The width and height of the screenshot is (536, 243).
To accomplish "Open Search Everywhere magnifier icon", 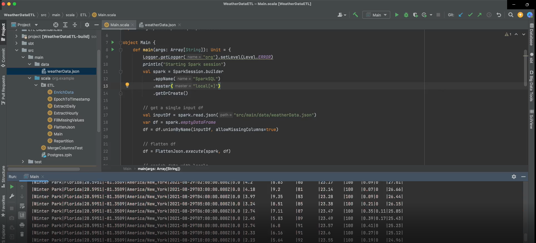I will 511,15.
